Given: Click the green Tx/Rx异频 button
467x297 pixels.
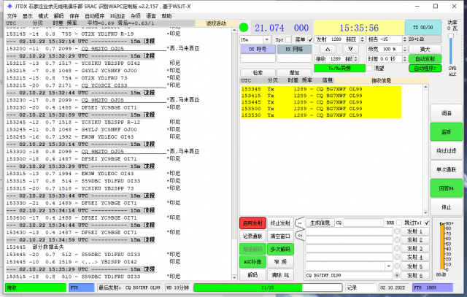Looking at the screenshot, I should (339, 68).
